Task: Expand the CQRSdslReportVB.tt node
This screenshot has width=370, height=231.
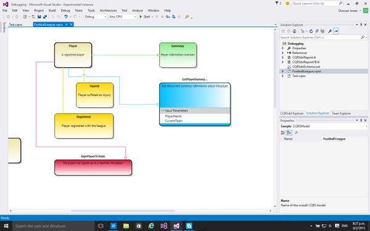Action: 282,62
